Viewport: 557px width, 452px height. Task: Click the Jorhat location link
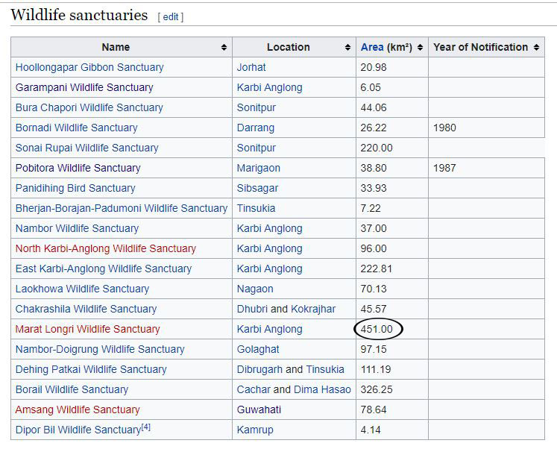pyautogui.click(x=251, y=67)
